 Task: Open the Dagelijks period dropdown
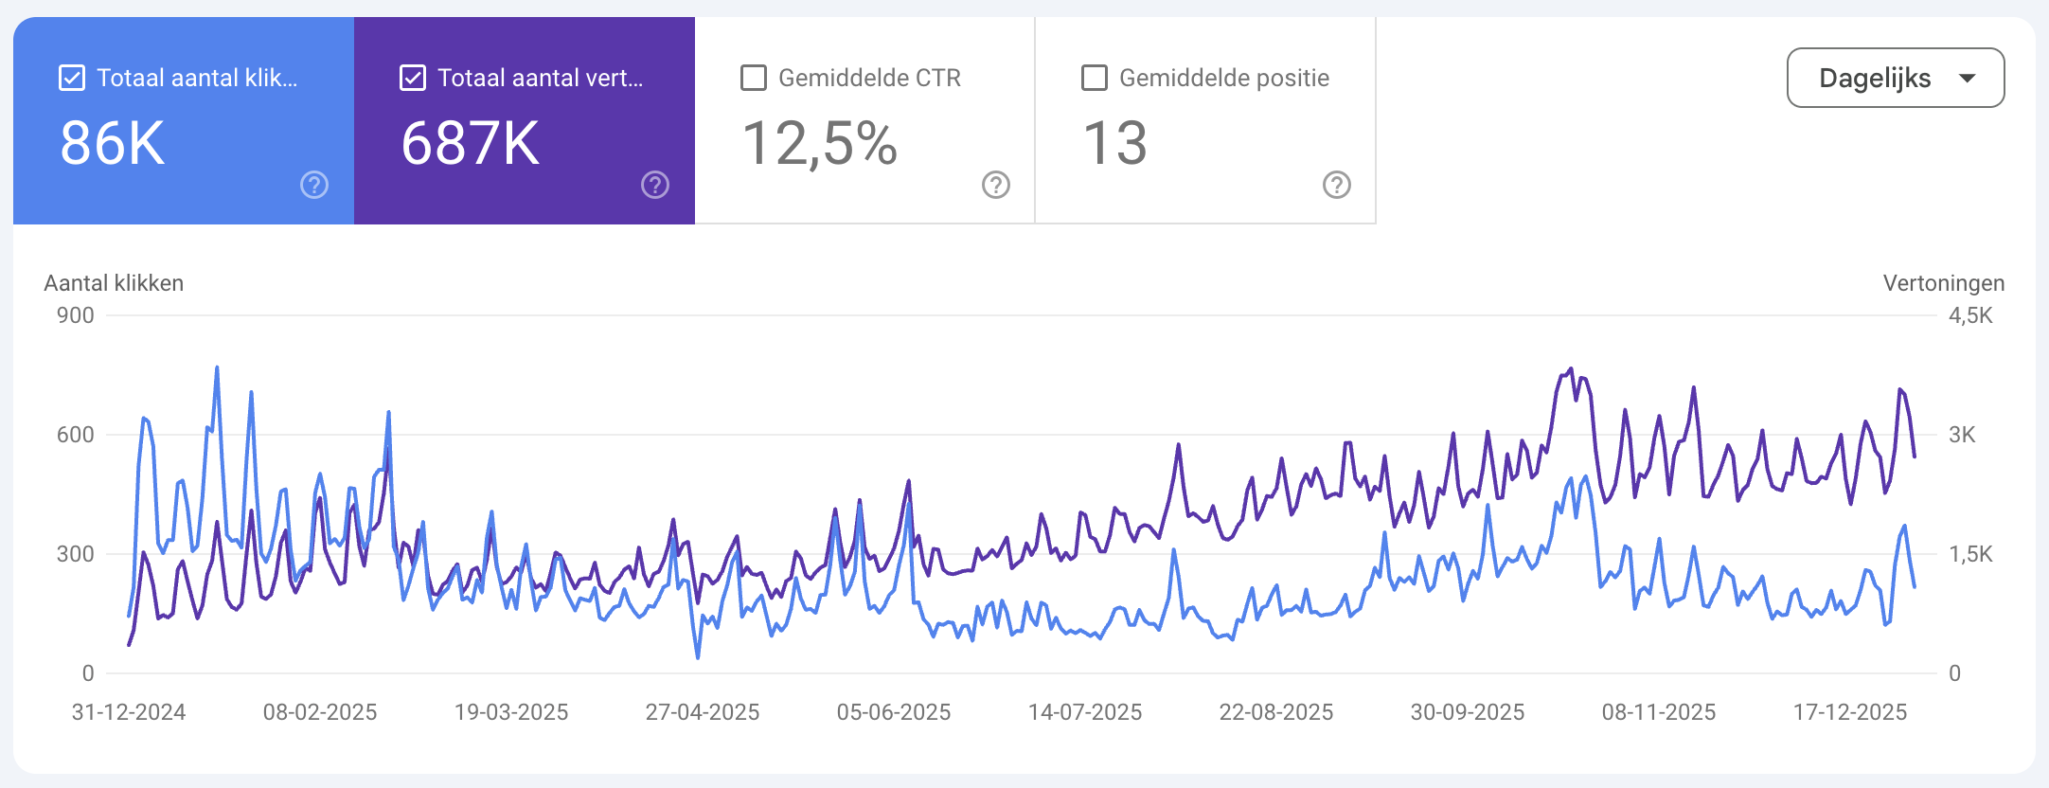1875,78
